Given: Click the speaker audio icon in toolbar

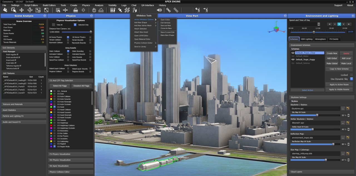Looking at the screenshot, I should pos(159,10).
